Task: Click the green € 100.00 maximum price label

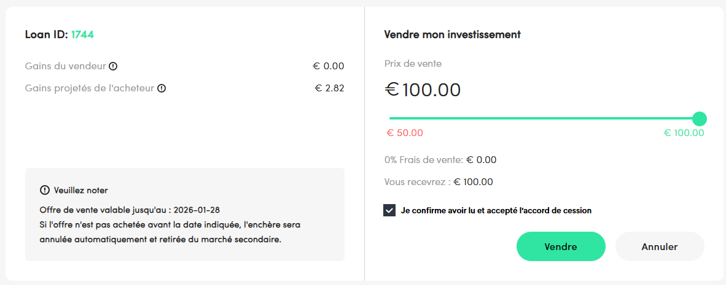Action: click(684, 133)
